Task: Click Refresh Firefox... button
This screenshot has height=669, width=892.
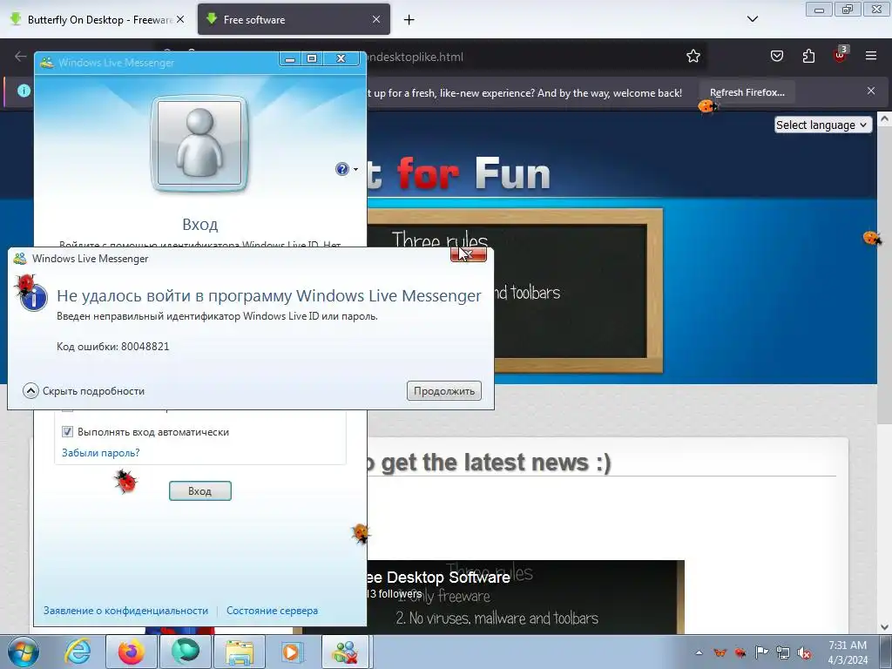Action: [747, 92]
